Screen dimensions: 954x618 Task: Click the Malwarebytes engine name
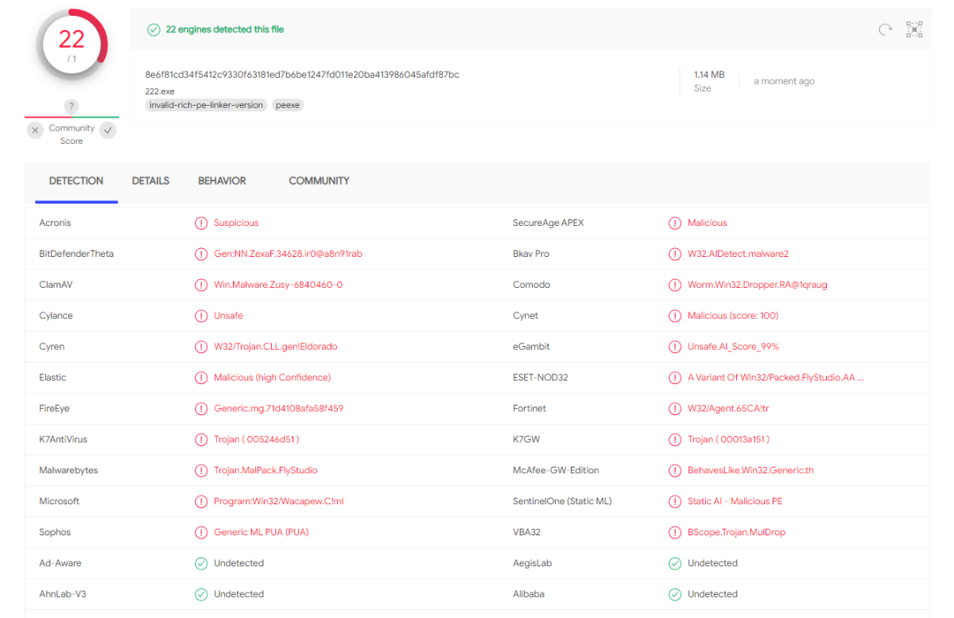pos(68,471)
